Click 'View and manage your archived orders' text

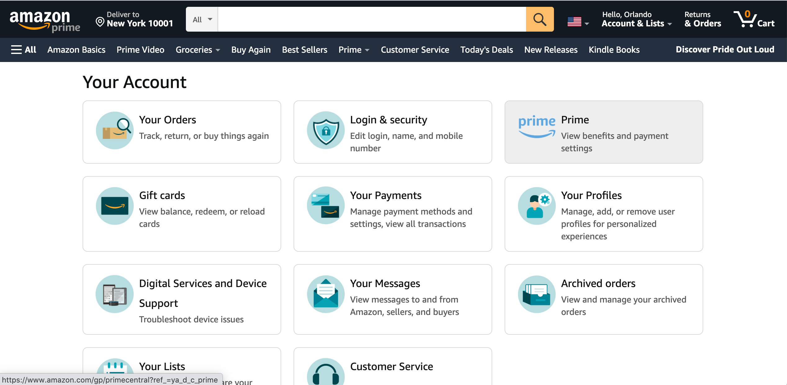click(624, 306)
